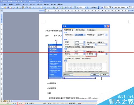Click the Paragraph dialog help question mark
134x105 pixels.
[x=105, y=26]
